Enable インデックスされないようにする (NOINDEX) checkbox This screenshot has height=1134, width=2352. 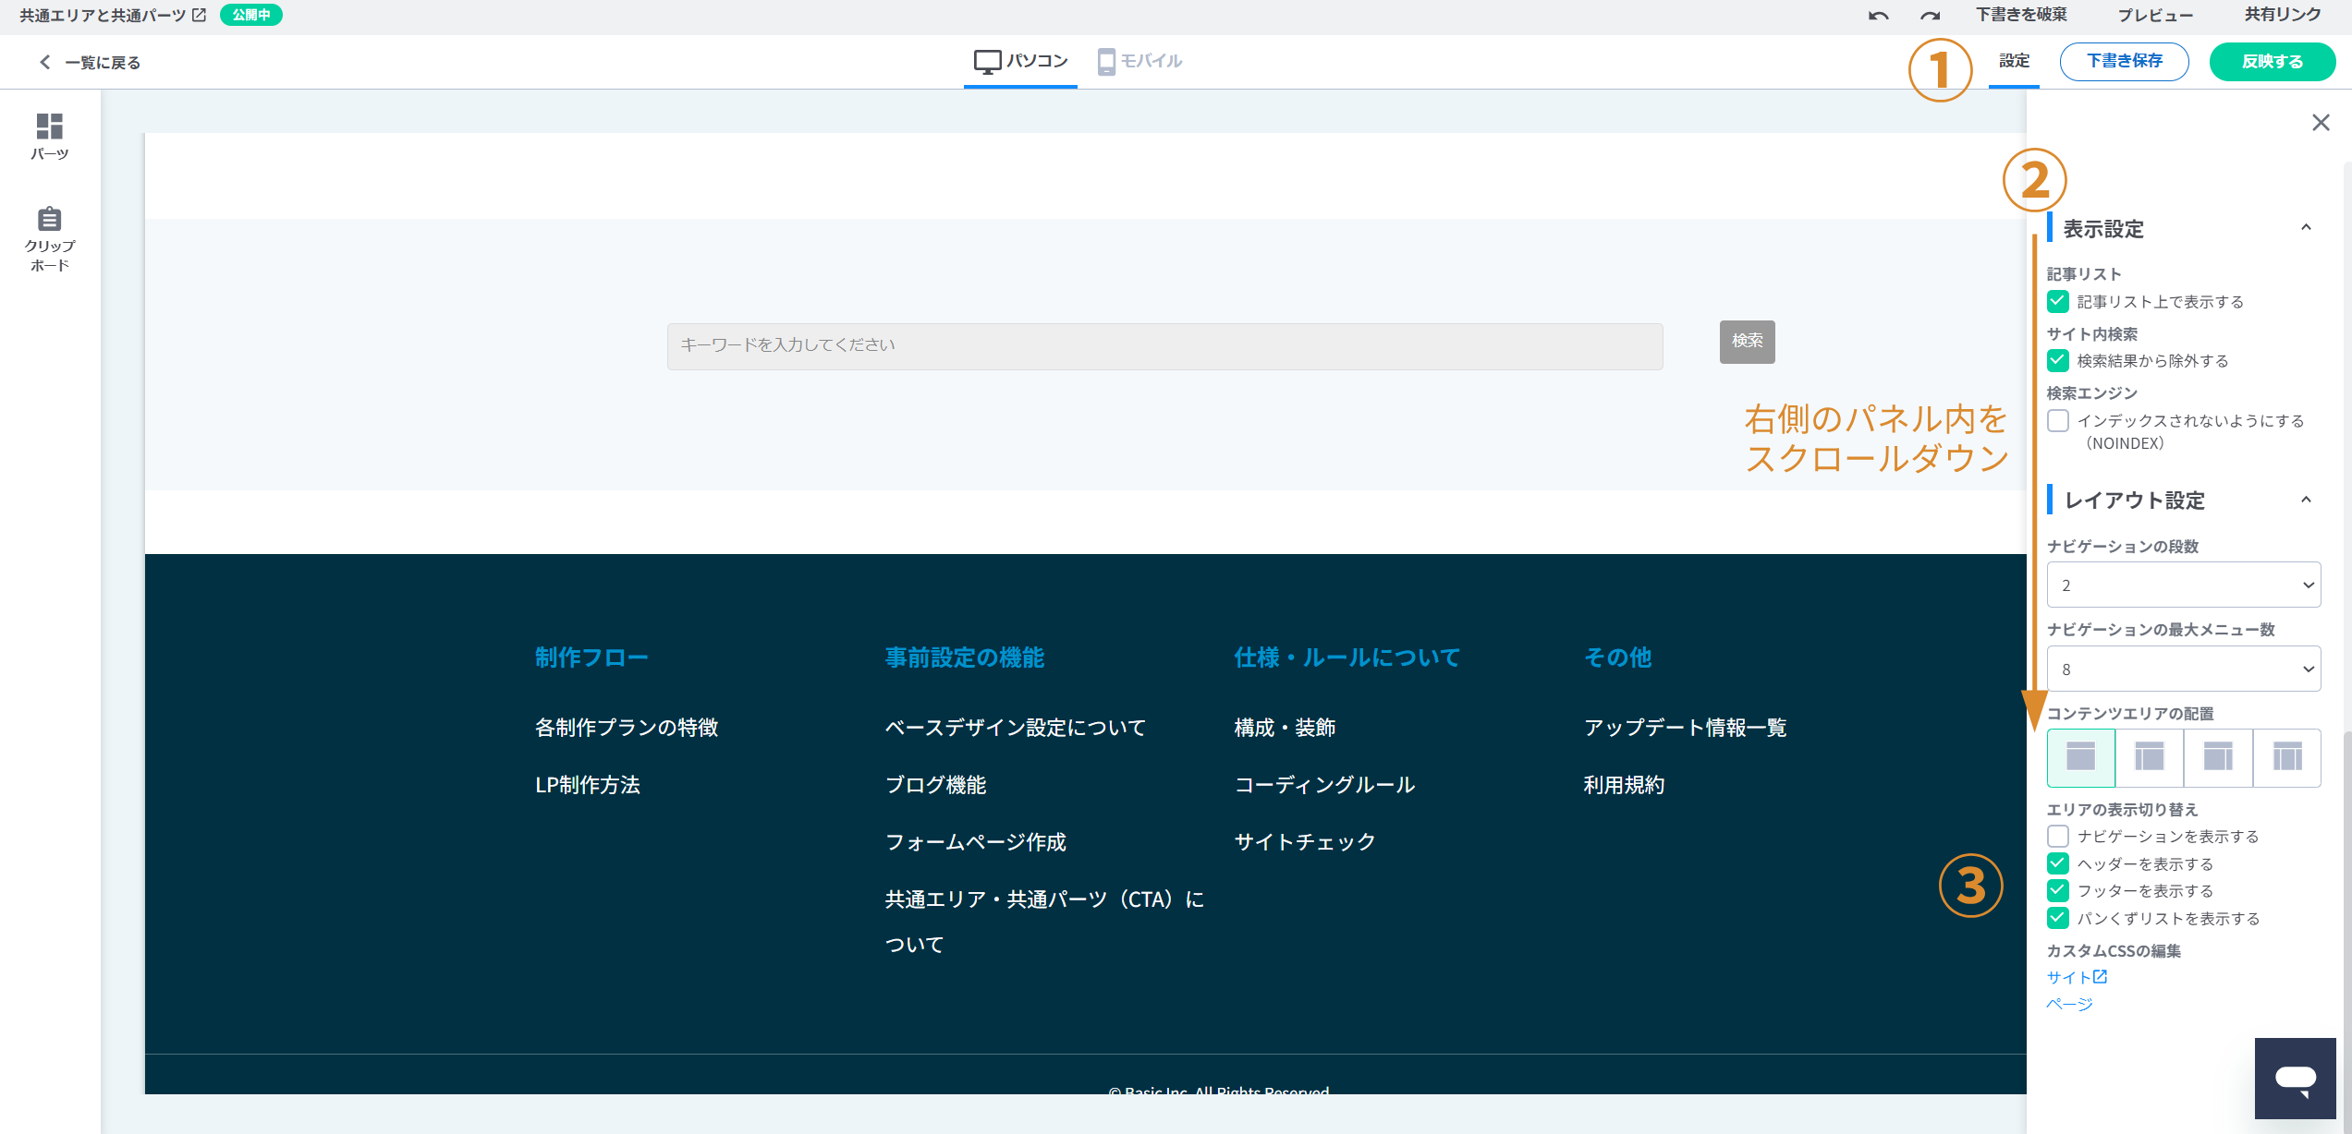(x=2058, y=420)
